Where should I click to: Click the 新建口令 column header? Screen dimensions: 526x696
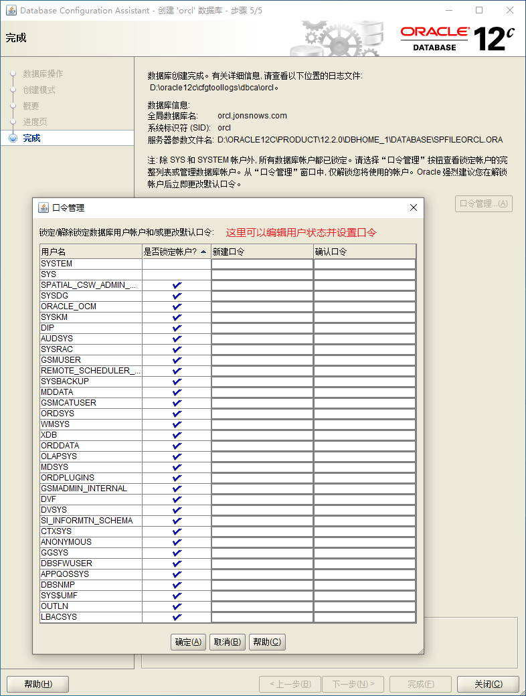pos(262,252)
